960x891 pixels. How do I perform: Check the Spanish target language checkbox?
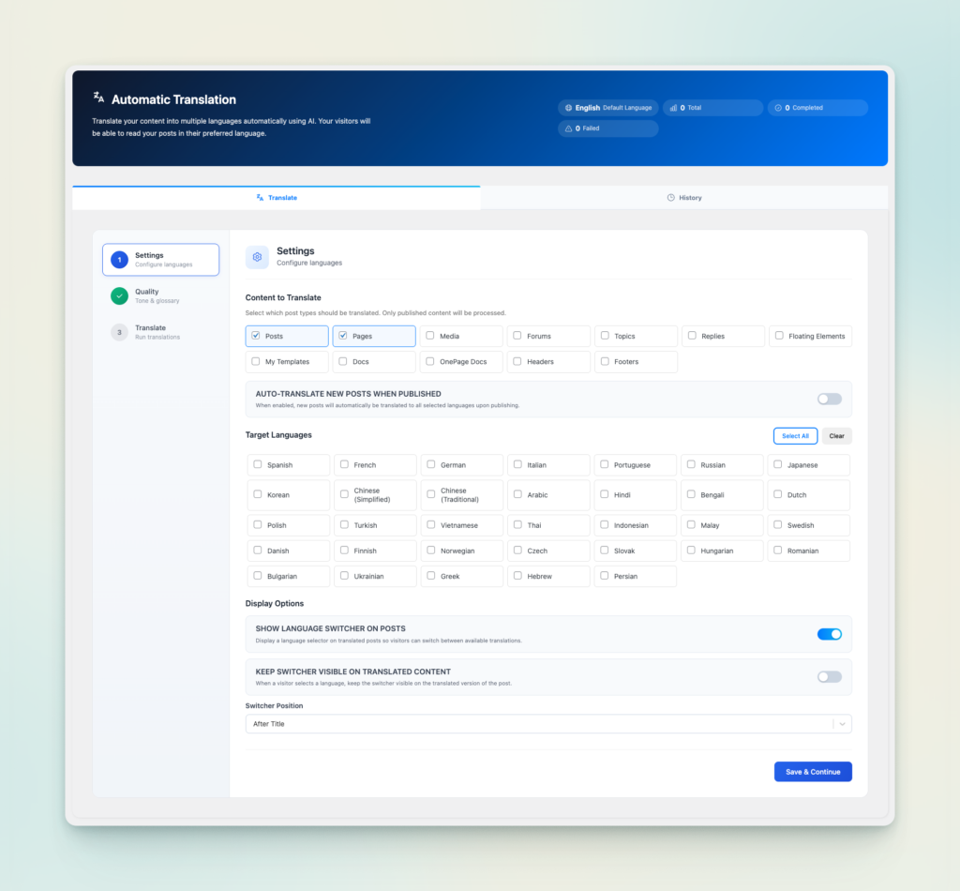258,464
